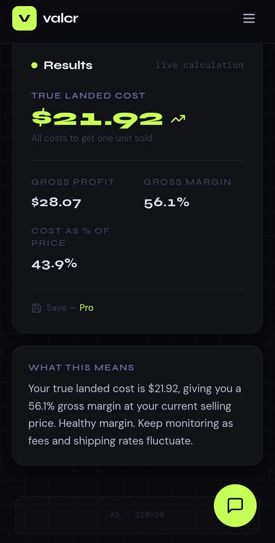
Task: Tap the 43.9% cost percentage value
Action: 54,264
